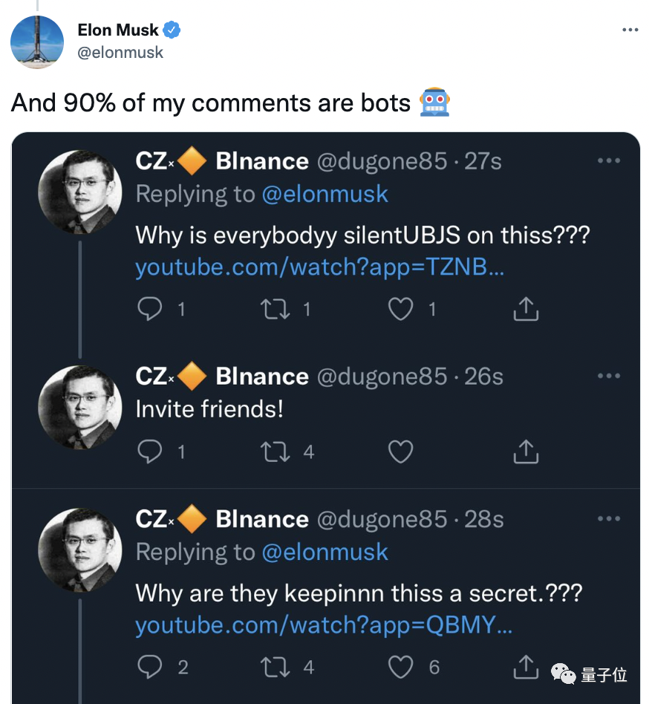Share the 'keepinnn thiss a secret' tweet
Image resolution: width=649 pixels, height=704 pixels.
coord(526,667)
